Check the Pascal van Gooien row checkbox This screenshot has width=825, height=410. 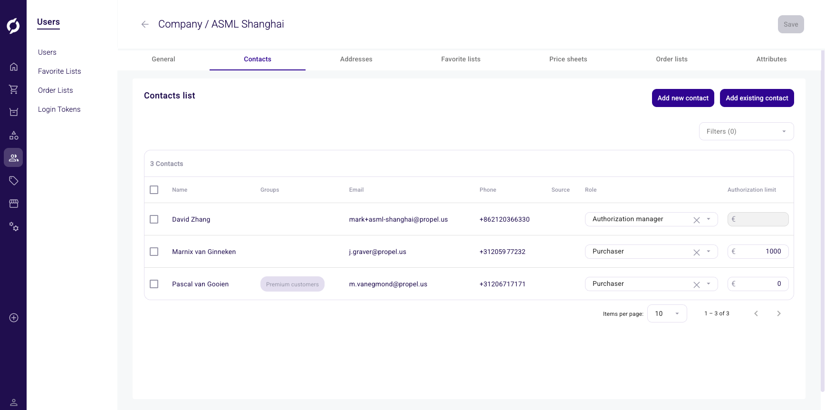click(154, 284)
